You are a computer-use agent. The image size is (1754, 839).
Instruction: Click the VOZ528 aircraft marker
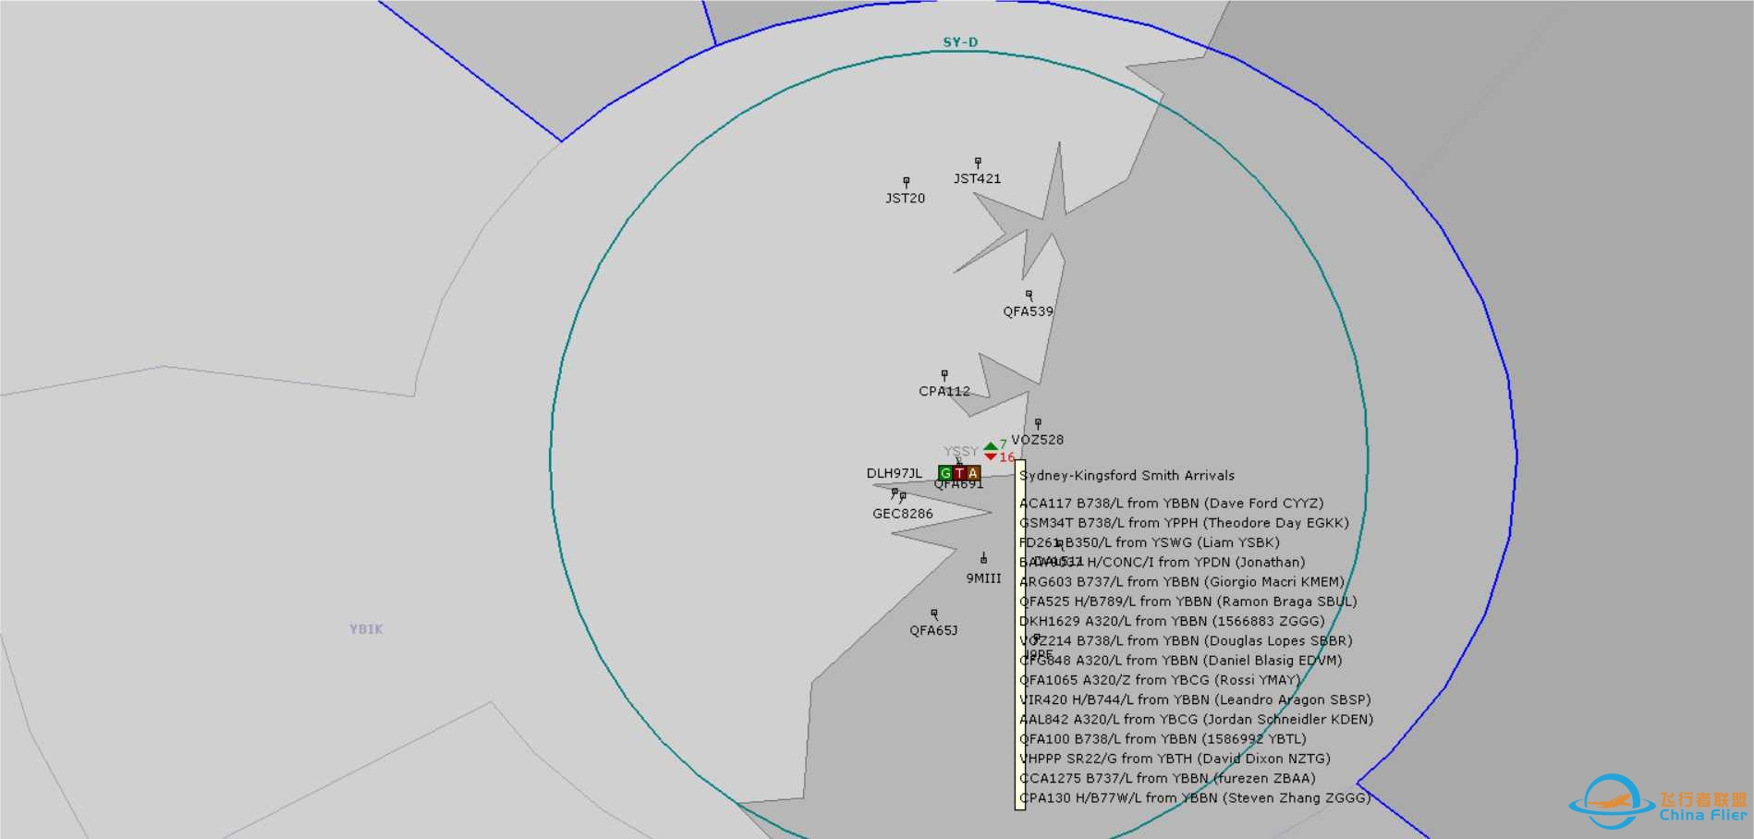pyautogui.click(x=1038, y=423)
